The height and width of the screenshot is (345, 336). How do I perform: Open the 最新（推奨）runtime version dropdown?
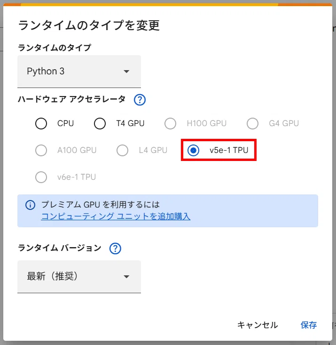coord(79,277)
